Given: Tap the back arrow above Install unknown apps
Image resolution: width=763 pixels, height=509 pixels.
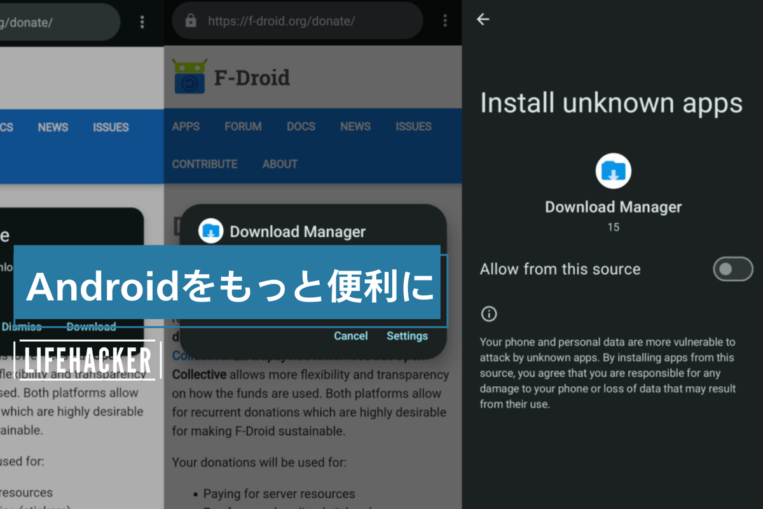Looking at the screenshot, I should click(x=483, y=19).
